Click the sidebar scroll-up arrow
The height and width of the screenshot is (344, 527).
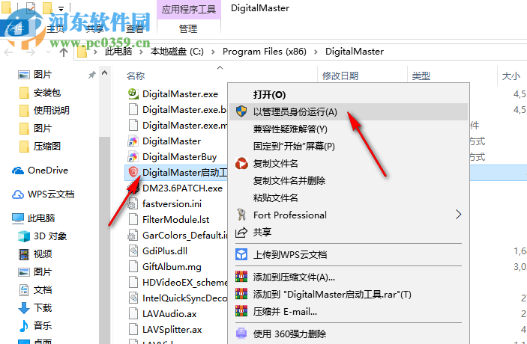[x=104, y=73]
